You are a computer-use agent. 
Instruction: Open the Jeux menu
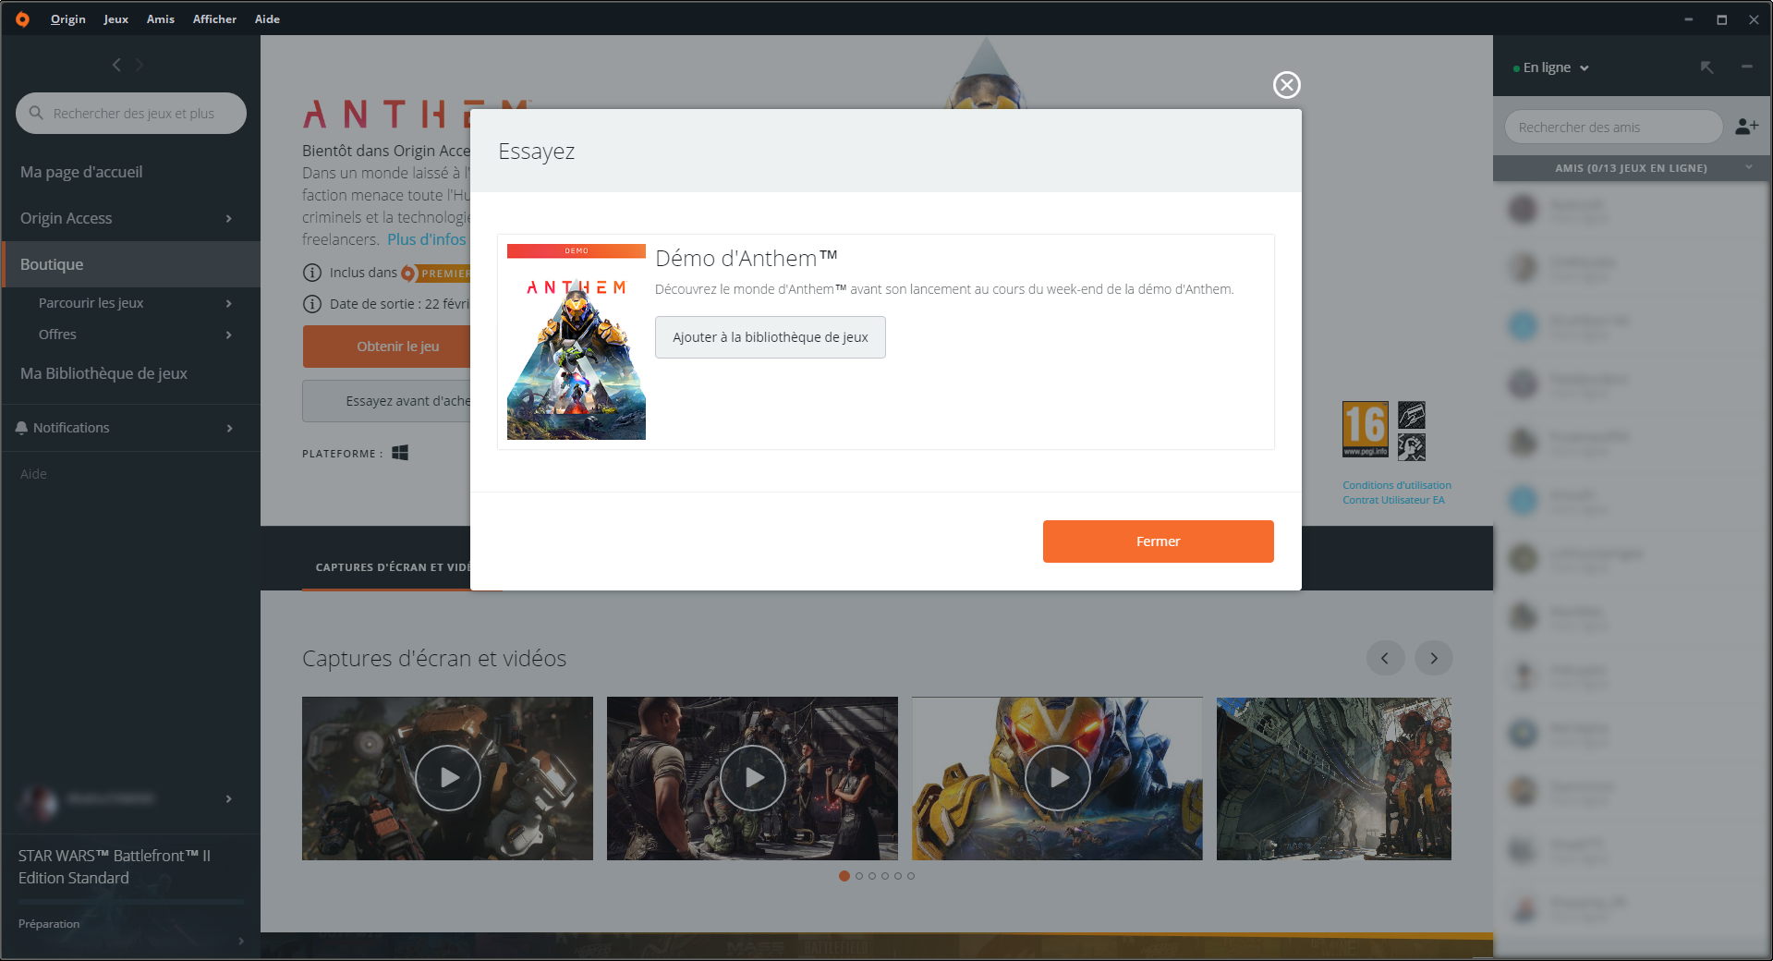[116, 18]
